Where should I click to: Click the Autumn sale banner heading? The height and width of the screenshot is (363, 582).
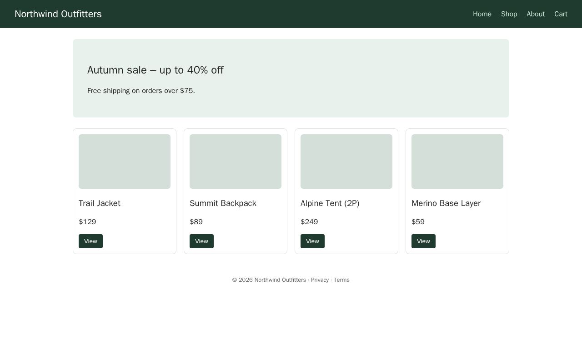[x=156, y=70]
